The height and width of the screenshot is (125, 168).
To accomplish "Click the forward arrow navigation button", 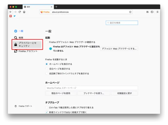I will pyautogui.click(x=15, y=12).
